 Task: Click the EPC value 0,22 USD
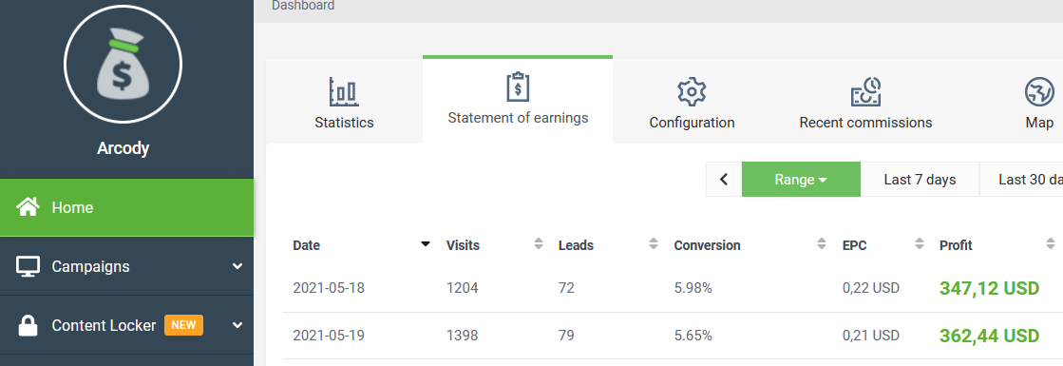tap(871, 288)
